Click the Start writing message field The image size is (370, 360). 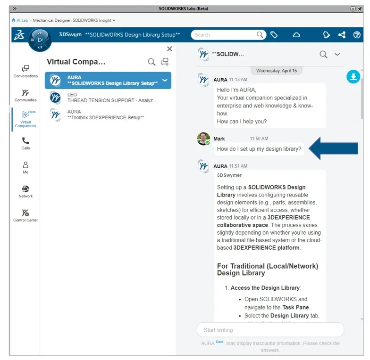pyautogui.click(x=270, y=330)
